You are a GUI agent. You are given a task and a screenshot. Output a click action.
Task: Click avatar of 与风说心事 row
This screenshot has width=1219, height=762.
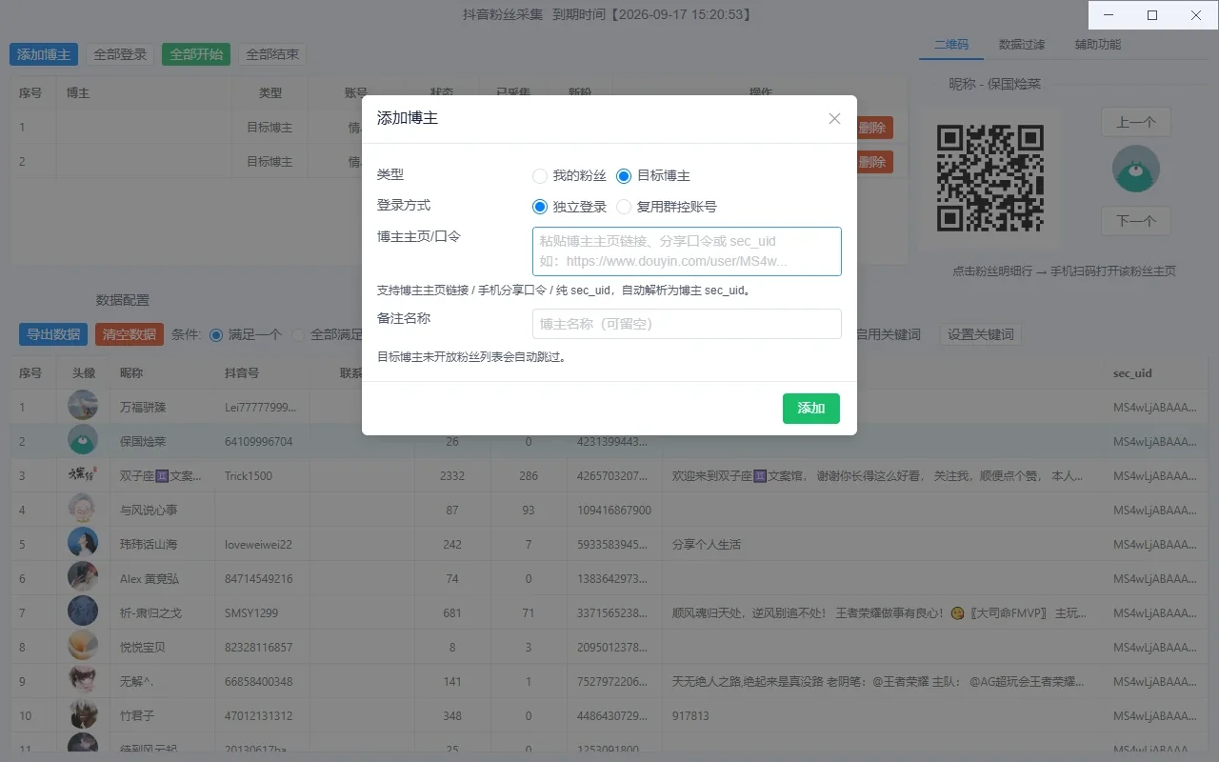click(83, 509)
